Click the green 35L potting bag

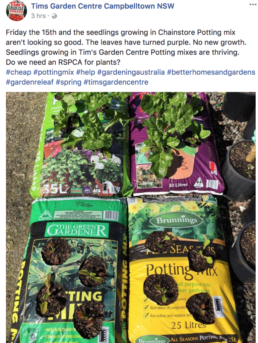[80, 144]
